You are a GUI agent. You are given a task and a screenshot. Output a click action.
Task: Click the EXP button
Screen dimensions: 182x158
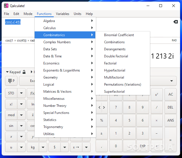(143, 146)
